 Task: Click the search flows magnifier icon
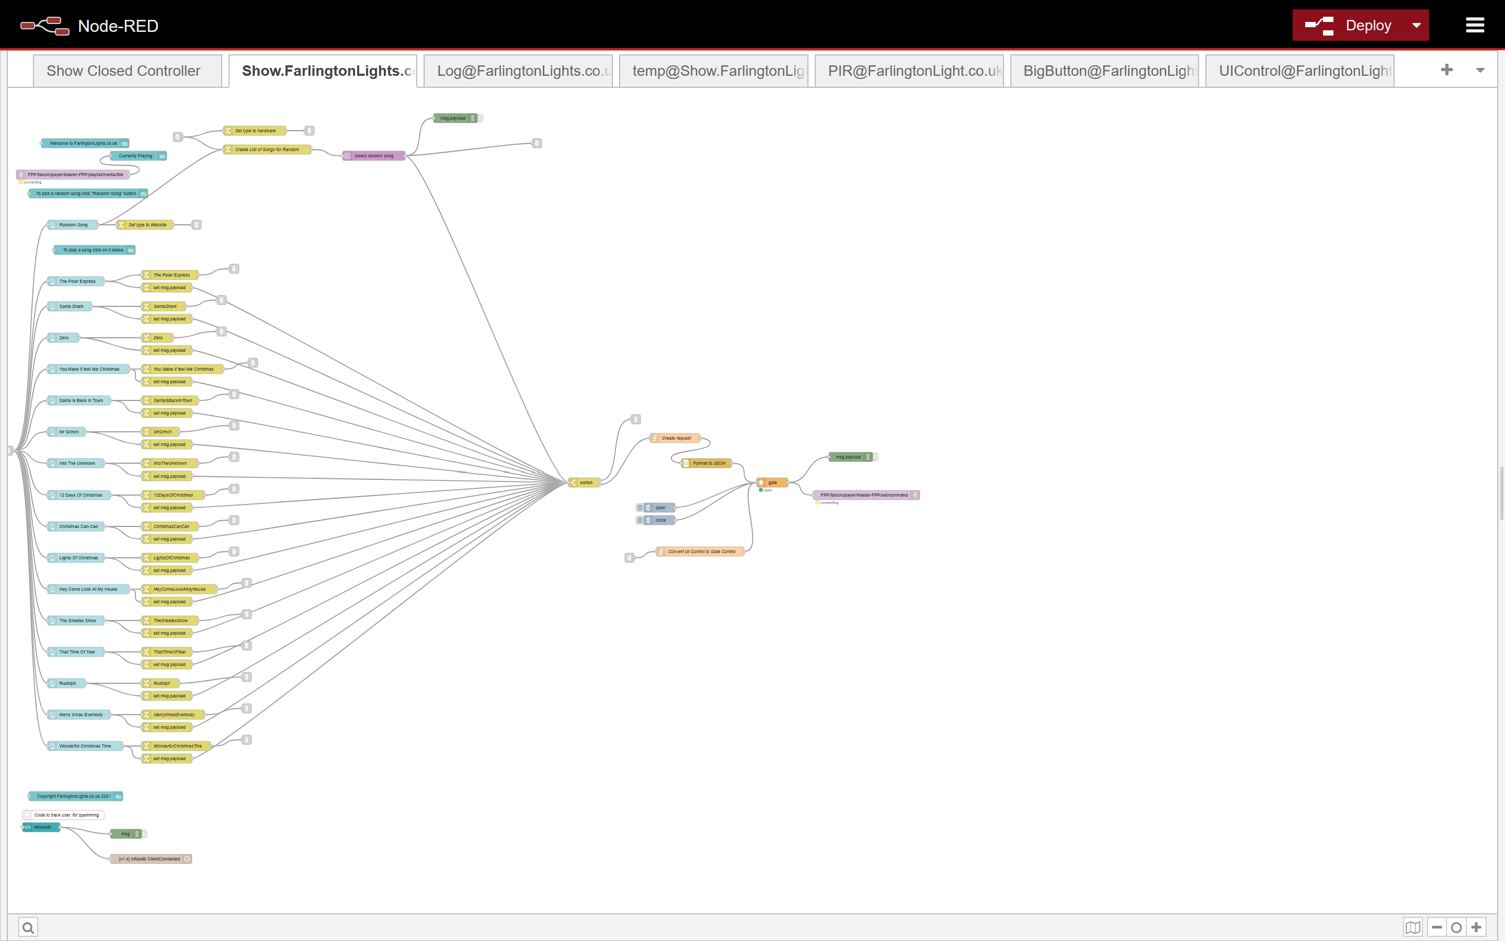28,927
